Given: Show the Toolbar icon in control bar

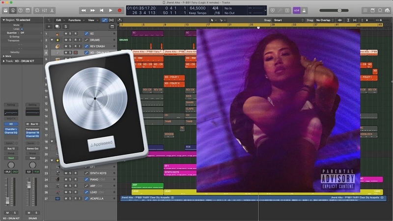Looking at the screenshot, I should coord(28,10).
